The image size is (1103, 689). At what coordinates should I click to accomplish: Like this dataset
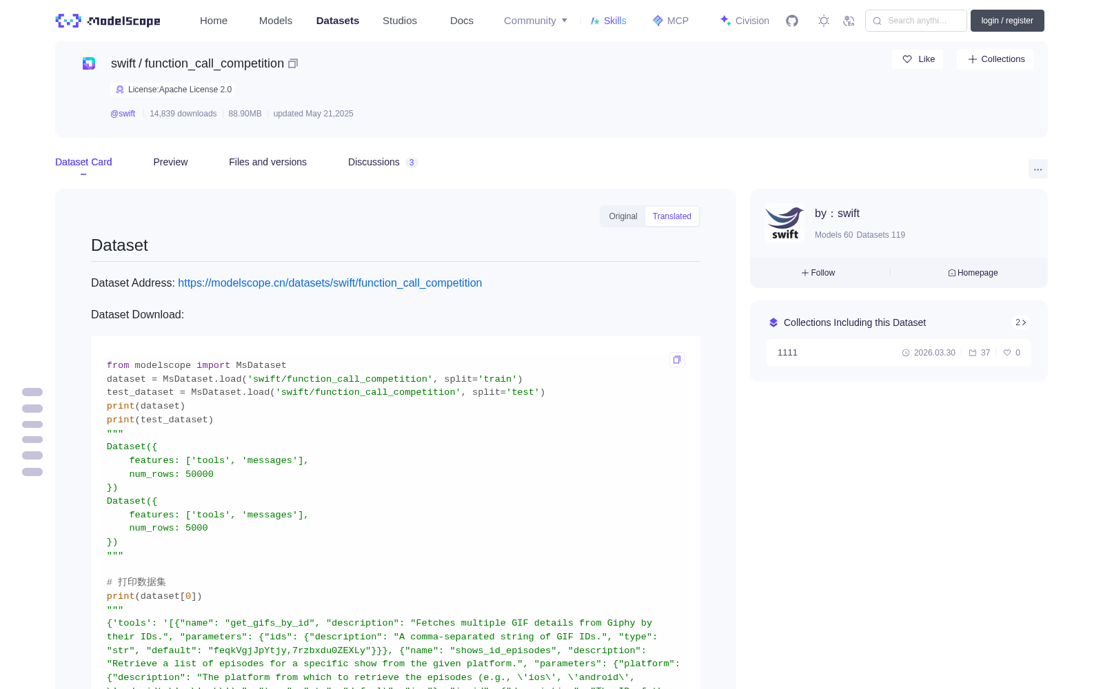pos(918,59)
